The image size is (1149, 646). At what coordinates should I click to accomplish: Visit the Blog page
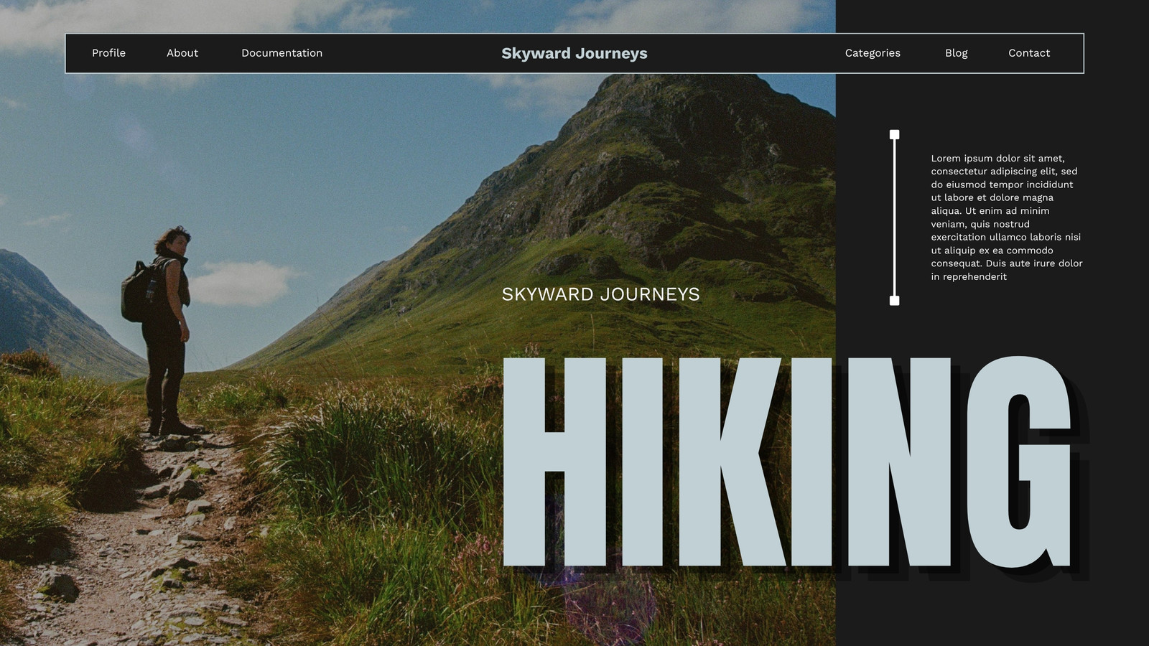coord(956,53)
